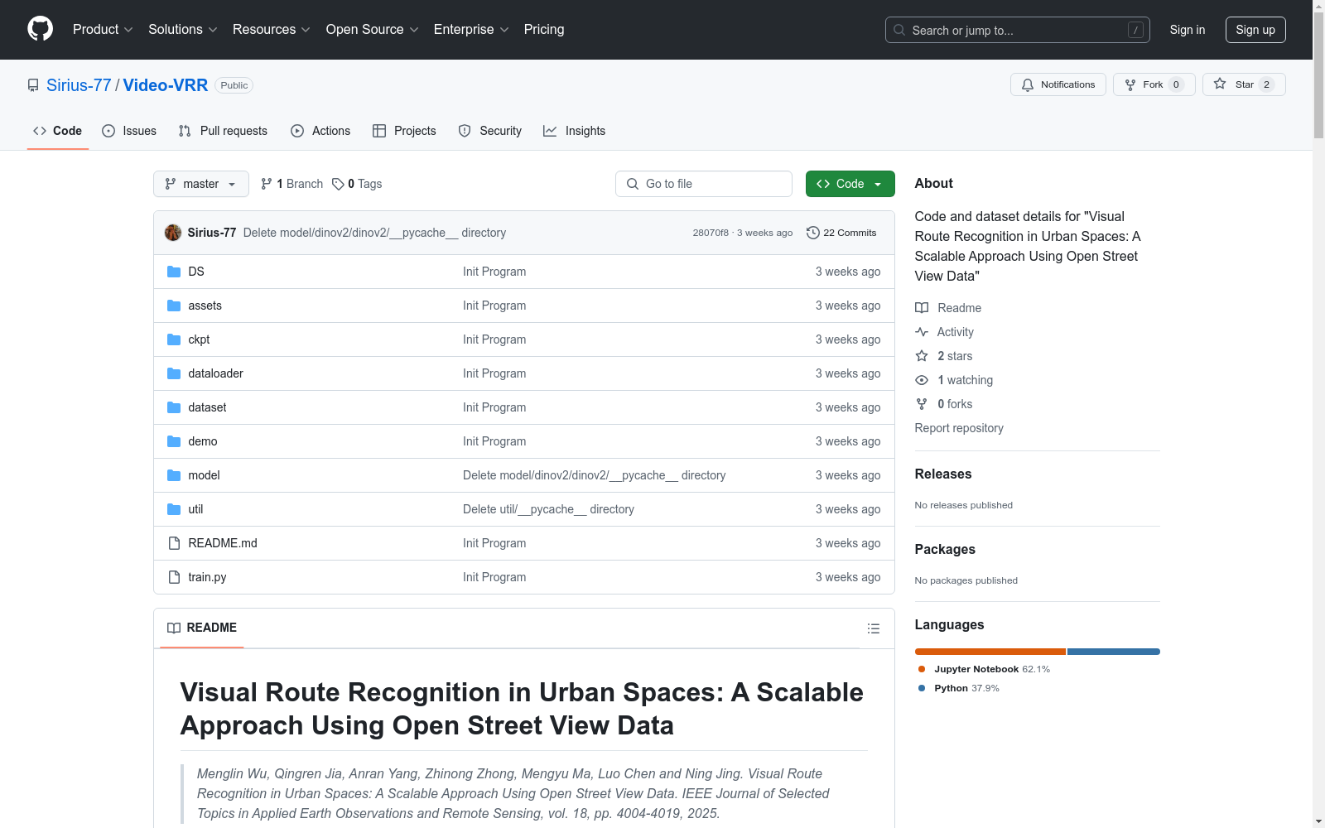1325x828 pixels.
Task: Click the Sign in link
Action: tap(1188, 30)
